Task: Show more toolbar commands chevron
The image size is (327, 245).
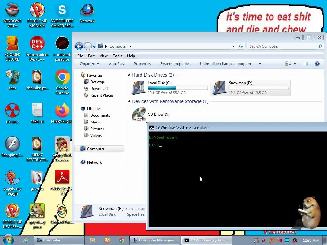Action: (259, 64)
